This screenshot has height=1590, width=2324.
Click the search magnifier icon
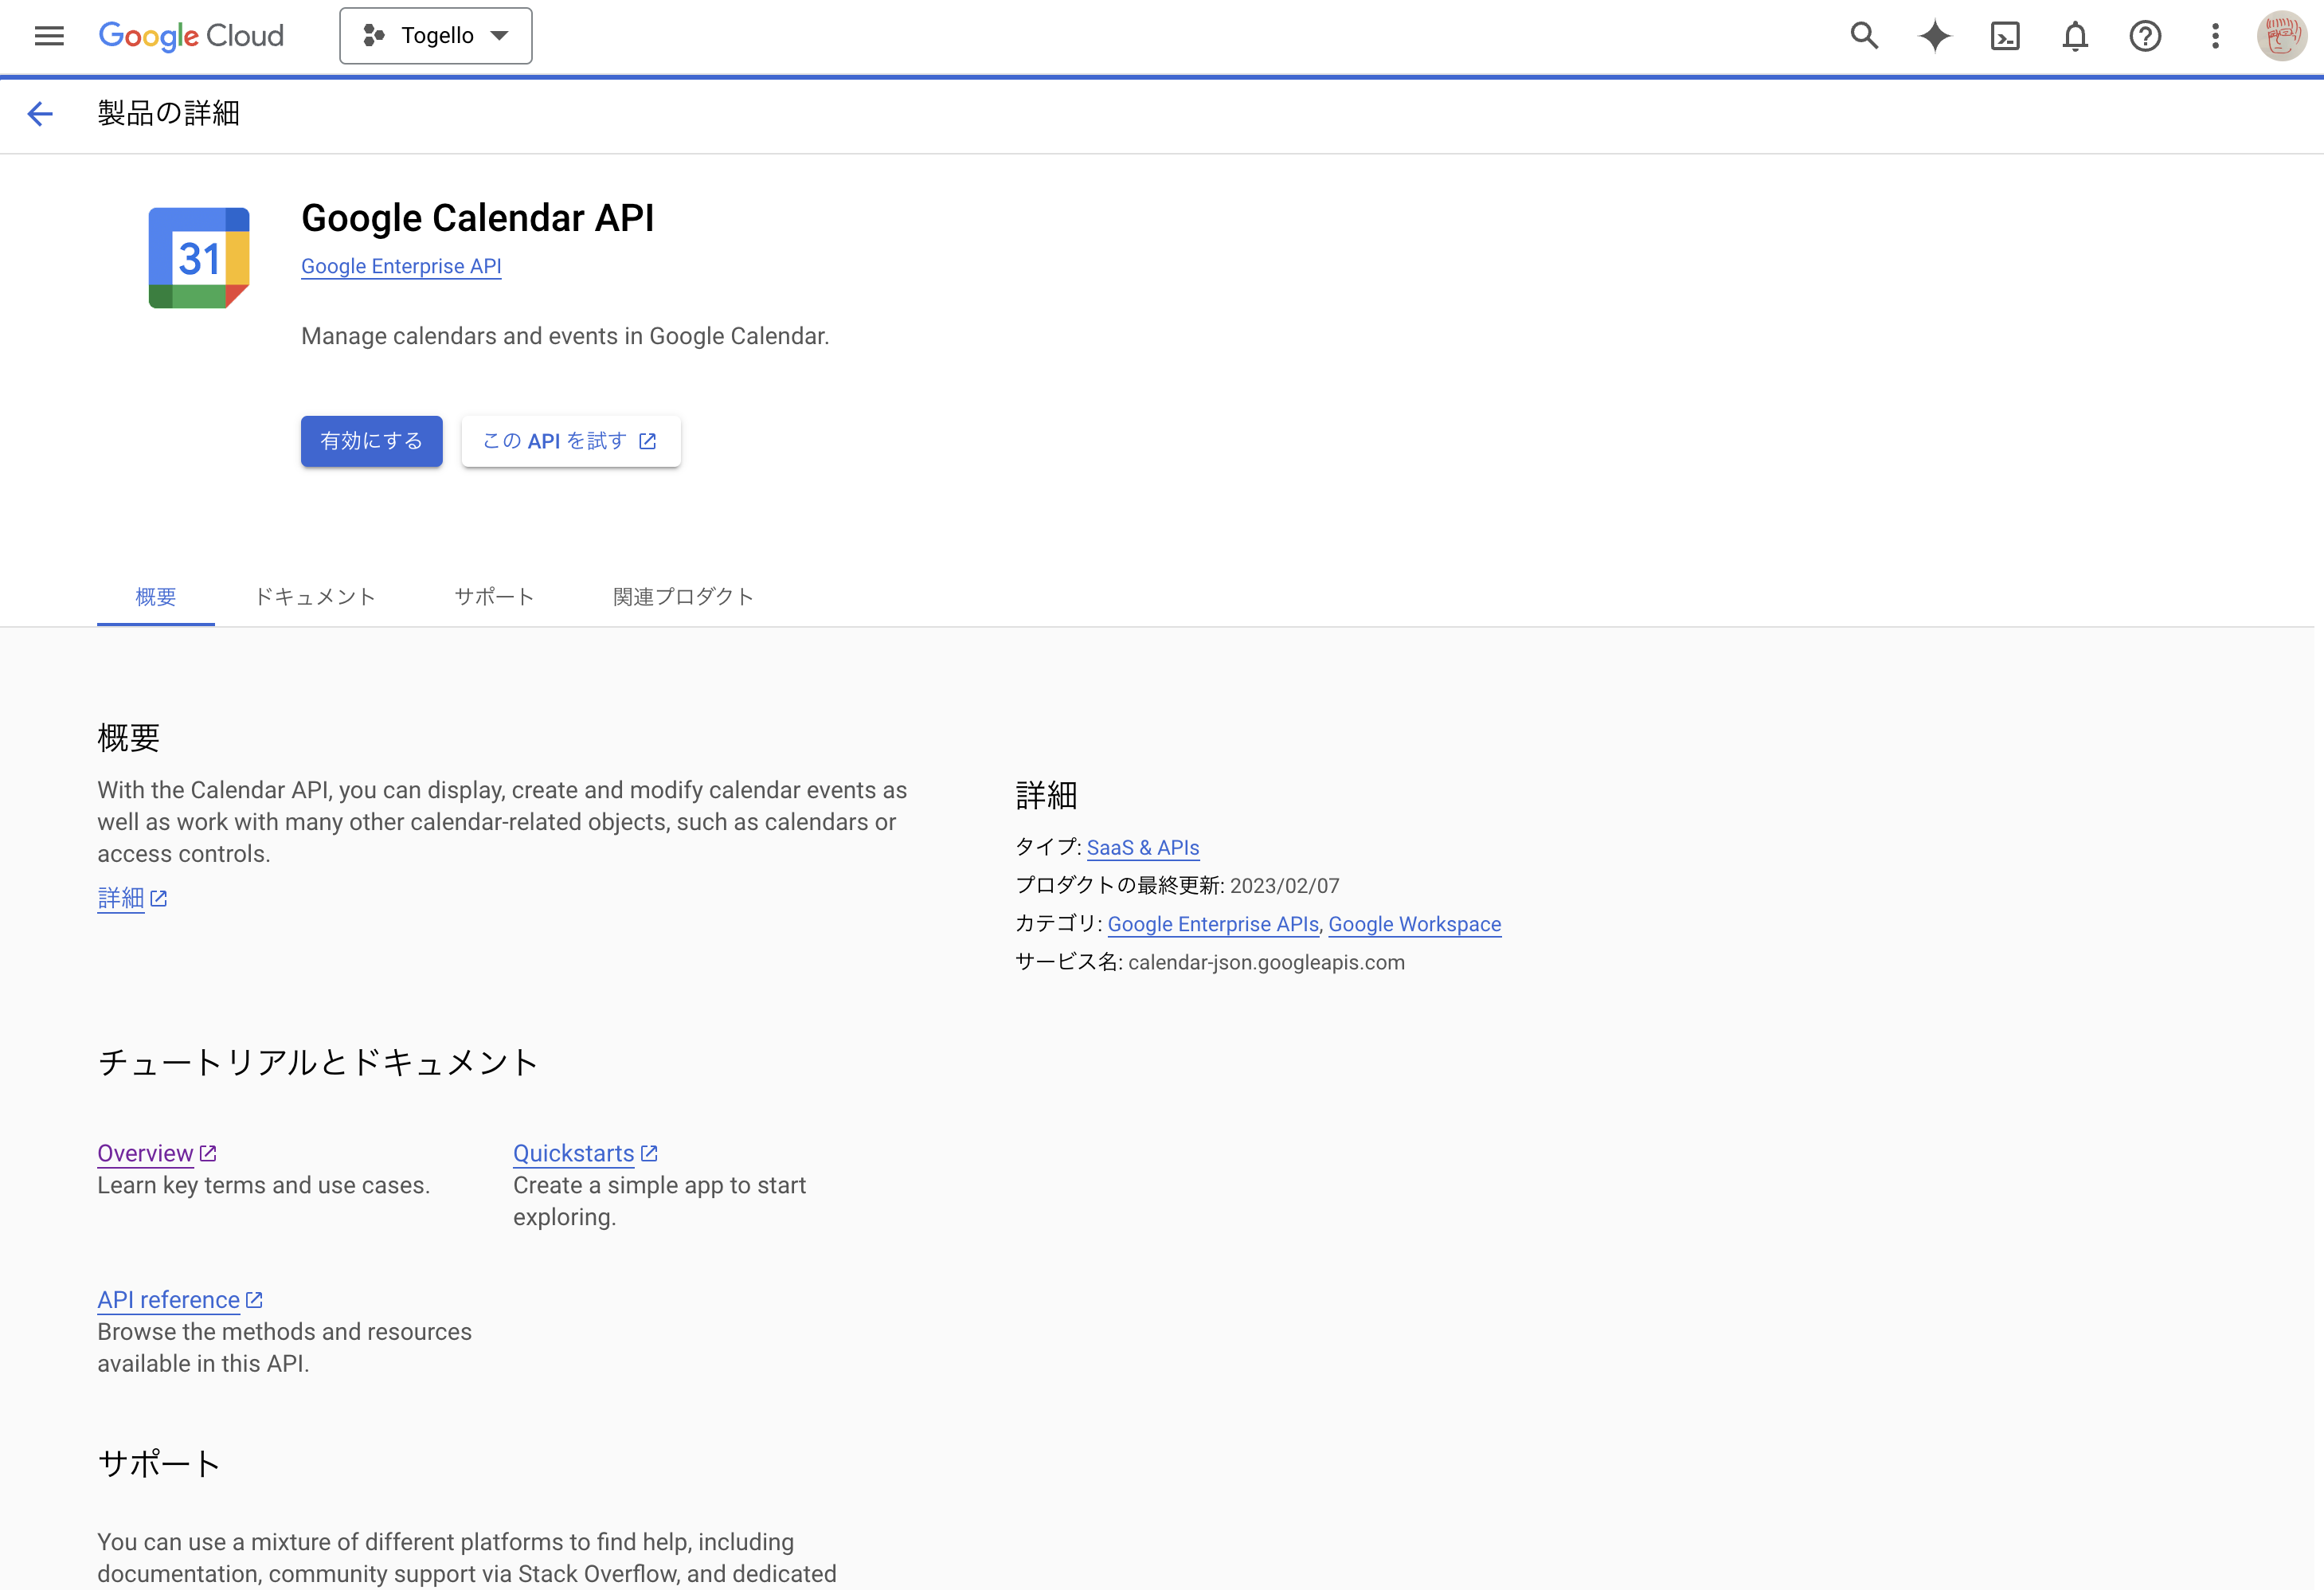1864,36
